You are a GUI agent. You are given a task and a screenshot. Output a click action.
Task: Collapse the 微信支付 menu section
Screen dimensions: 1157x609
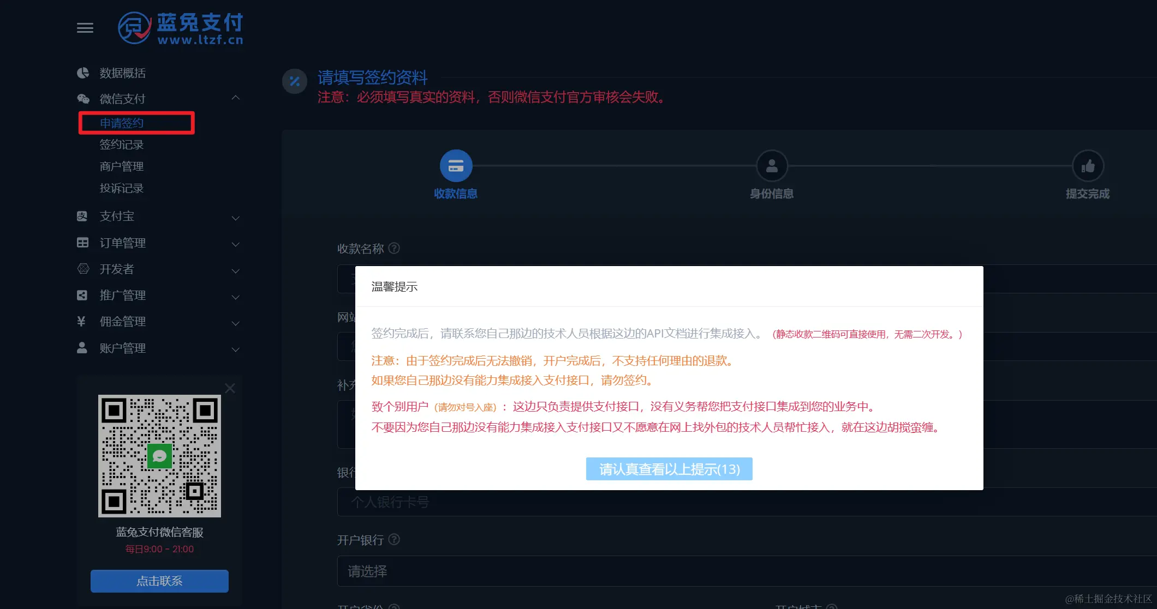click(x=235, y=97)
